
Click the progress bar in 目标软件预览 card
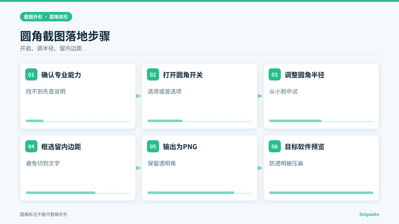click(321, 192)
